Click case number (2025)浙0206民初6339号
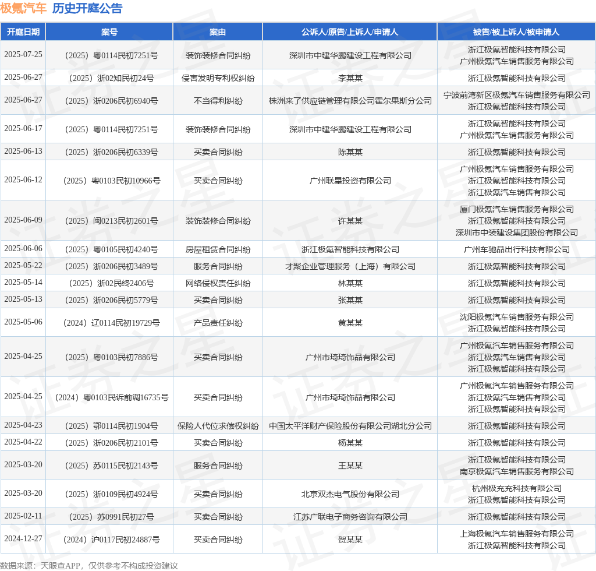Screen dimensions: 596x571 (x=111, y=152)
